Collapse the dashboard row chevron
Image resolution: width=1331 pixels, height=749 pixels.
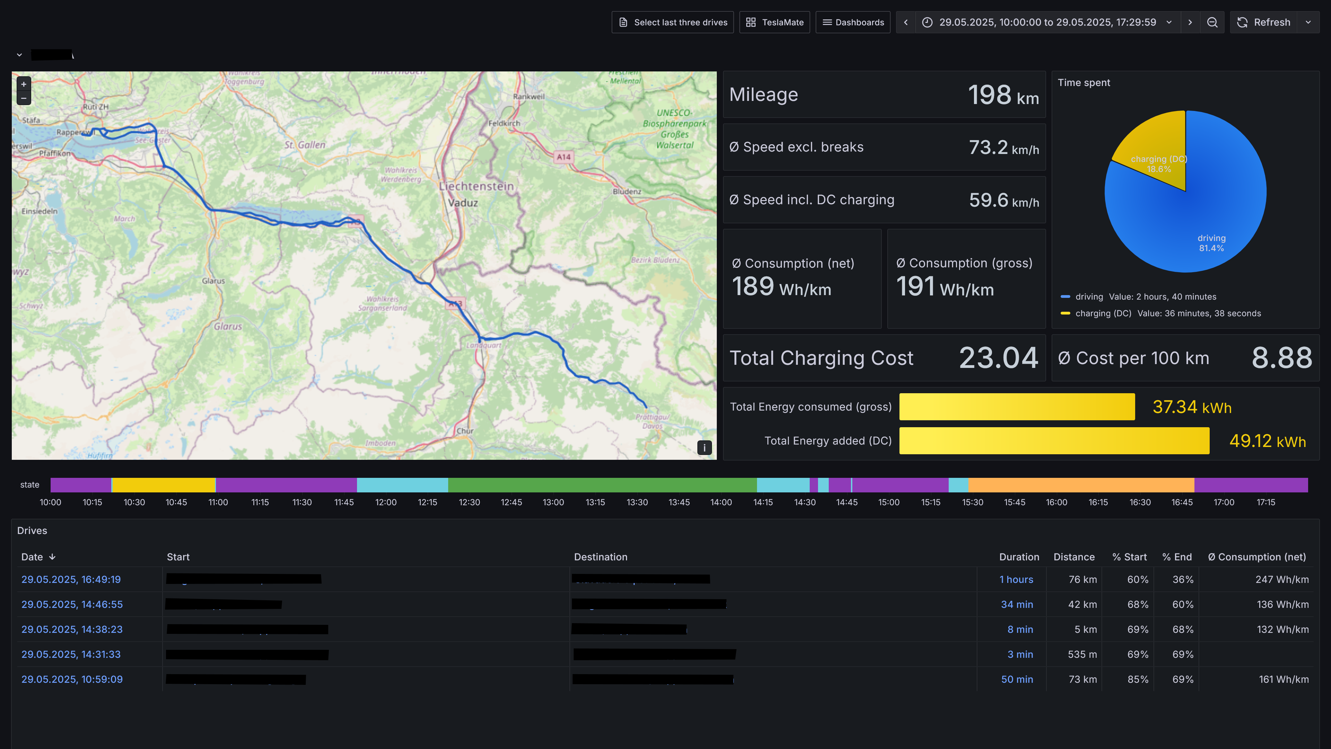[19, 55]
